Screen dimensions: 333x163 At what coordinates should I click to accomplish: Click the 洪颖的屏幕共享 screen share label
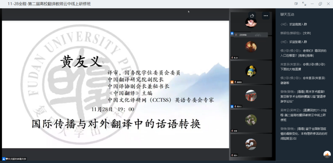18,159
